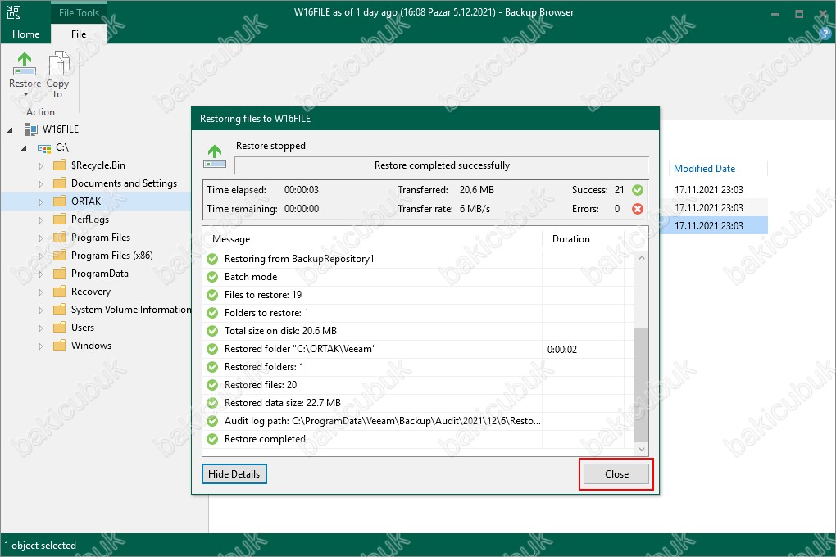Click the 1 object selected status text
Viewport: 836px width, 557px height.
coord(40,546)
